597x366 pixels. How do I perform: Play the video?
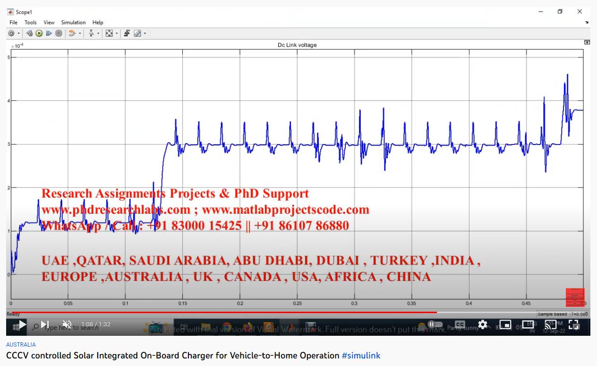click(x=22, y=324)
